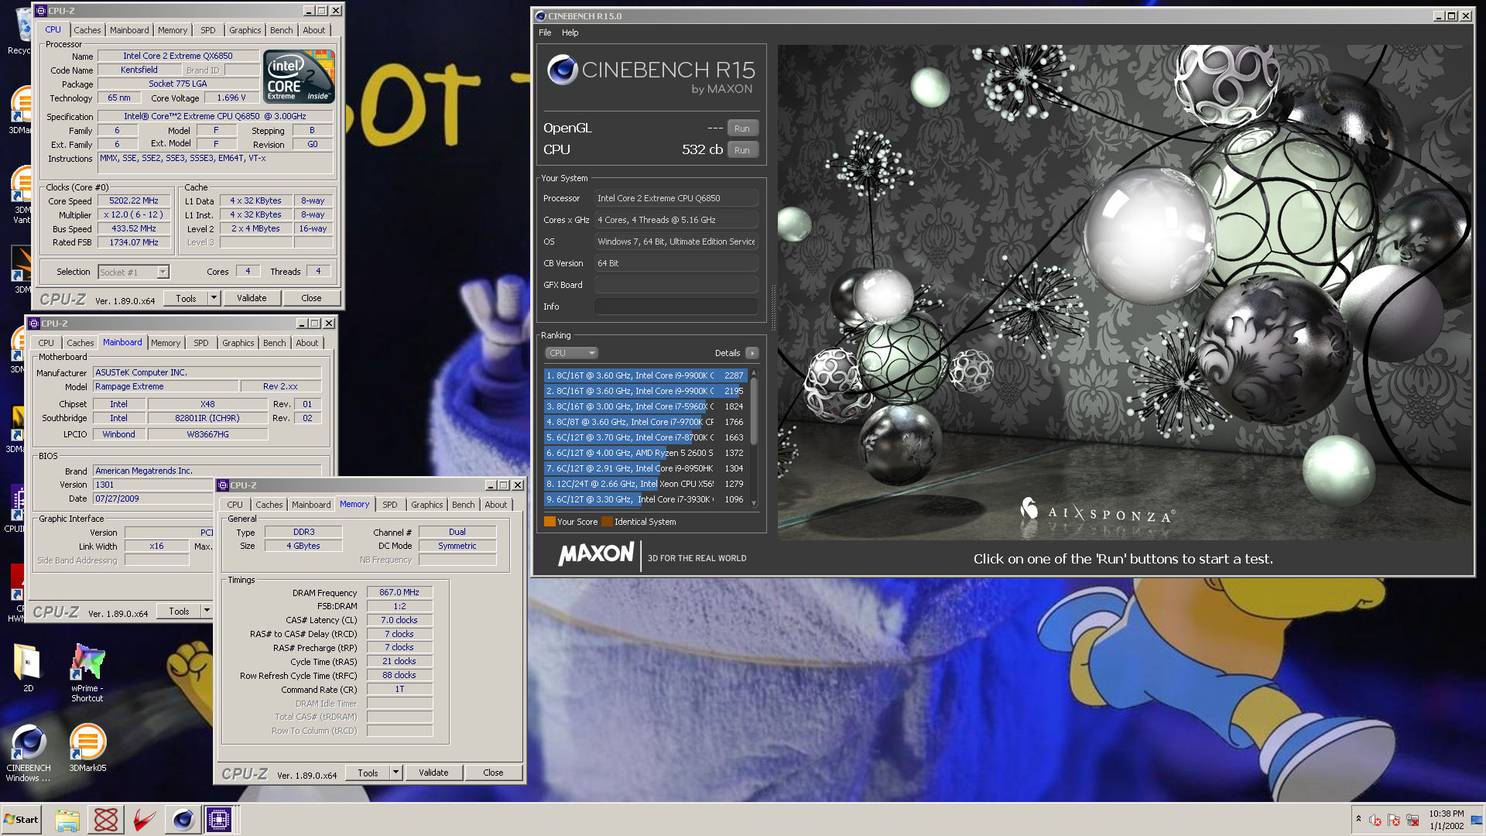Click Core Speed value 5202.22 MHz
This screenshot has width=1486, height=836.
(x=133, y=200)
